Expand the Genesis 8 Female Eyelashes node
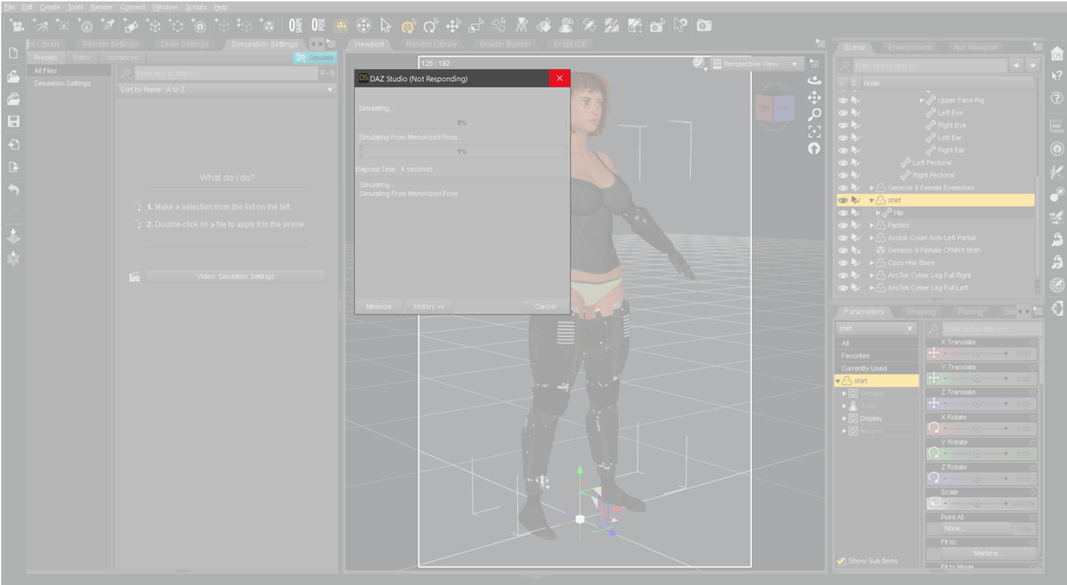The image size is (1067, 585). pos(872,188)
